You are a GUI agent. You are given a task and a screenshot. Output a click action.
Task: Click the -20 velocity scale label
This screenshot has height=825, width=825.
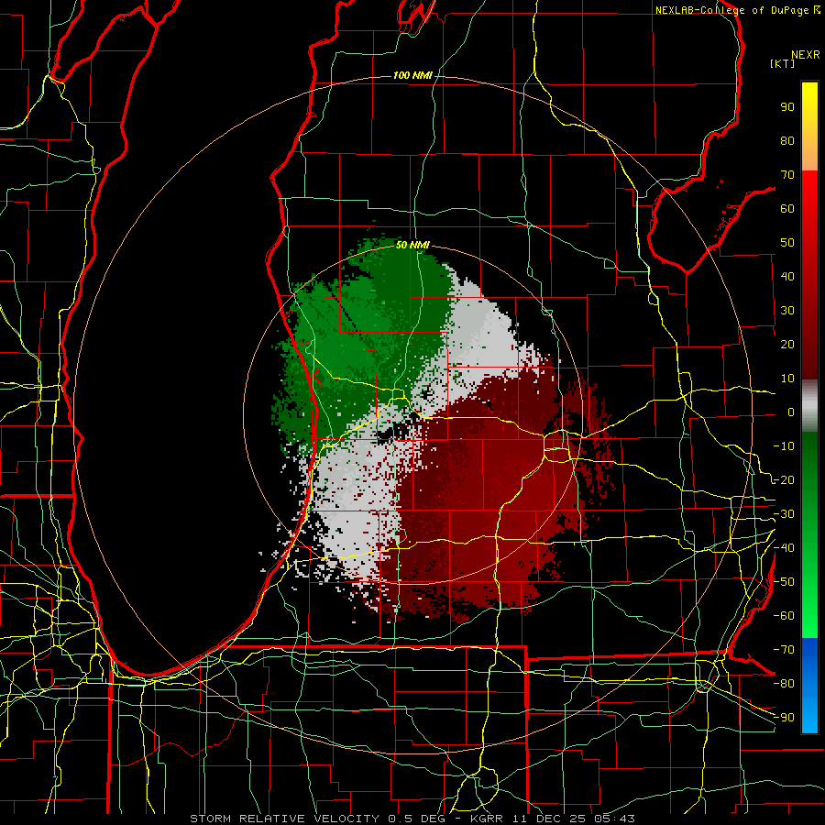(x=784, y=479)
